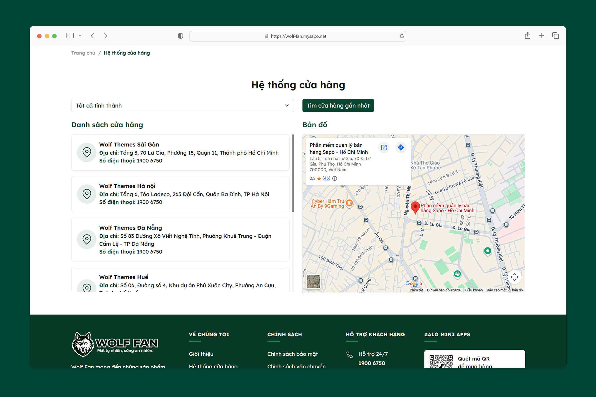The width and height of the screenshot is (596, 397).
Task: Show rating info icon on map card
Action: tap(335, 178)
